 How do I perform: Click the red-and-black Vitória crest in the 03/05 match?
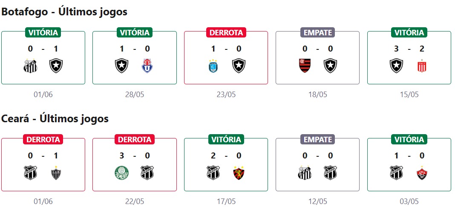[422, 172]
